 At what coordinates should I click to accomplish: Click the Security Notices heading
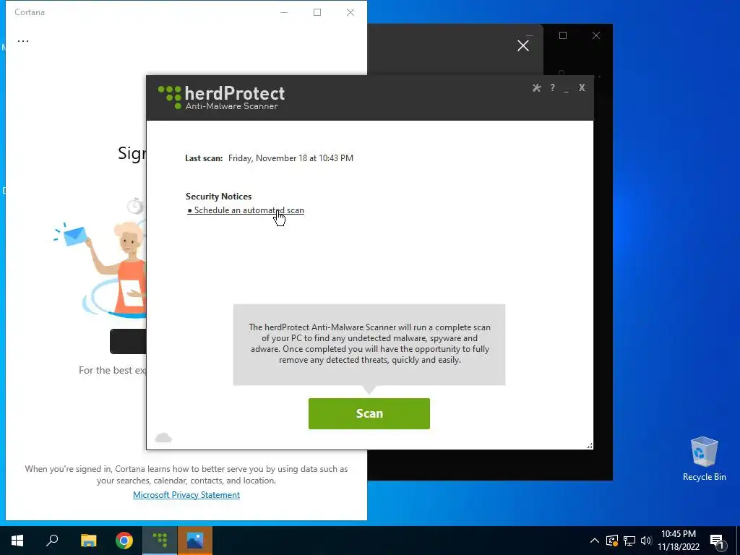(218, 197)
